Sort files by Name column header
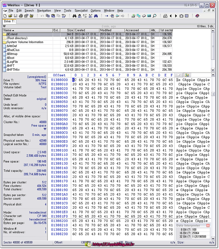Viewport: 219px width, 249px height. click(x=28, y=30)
